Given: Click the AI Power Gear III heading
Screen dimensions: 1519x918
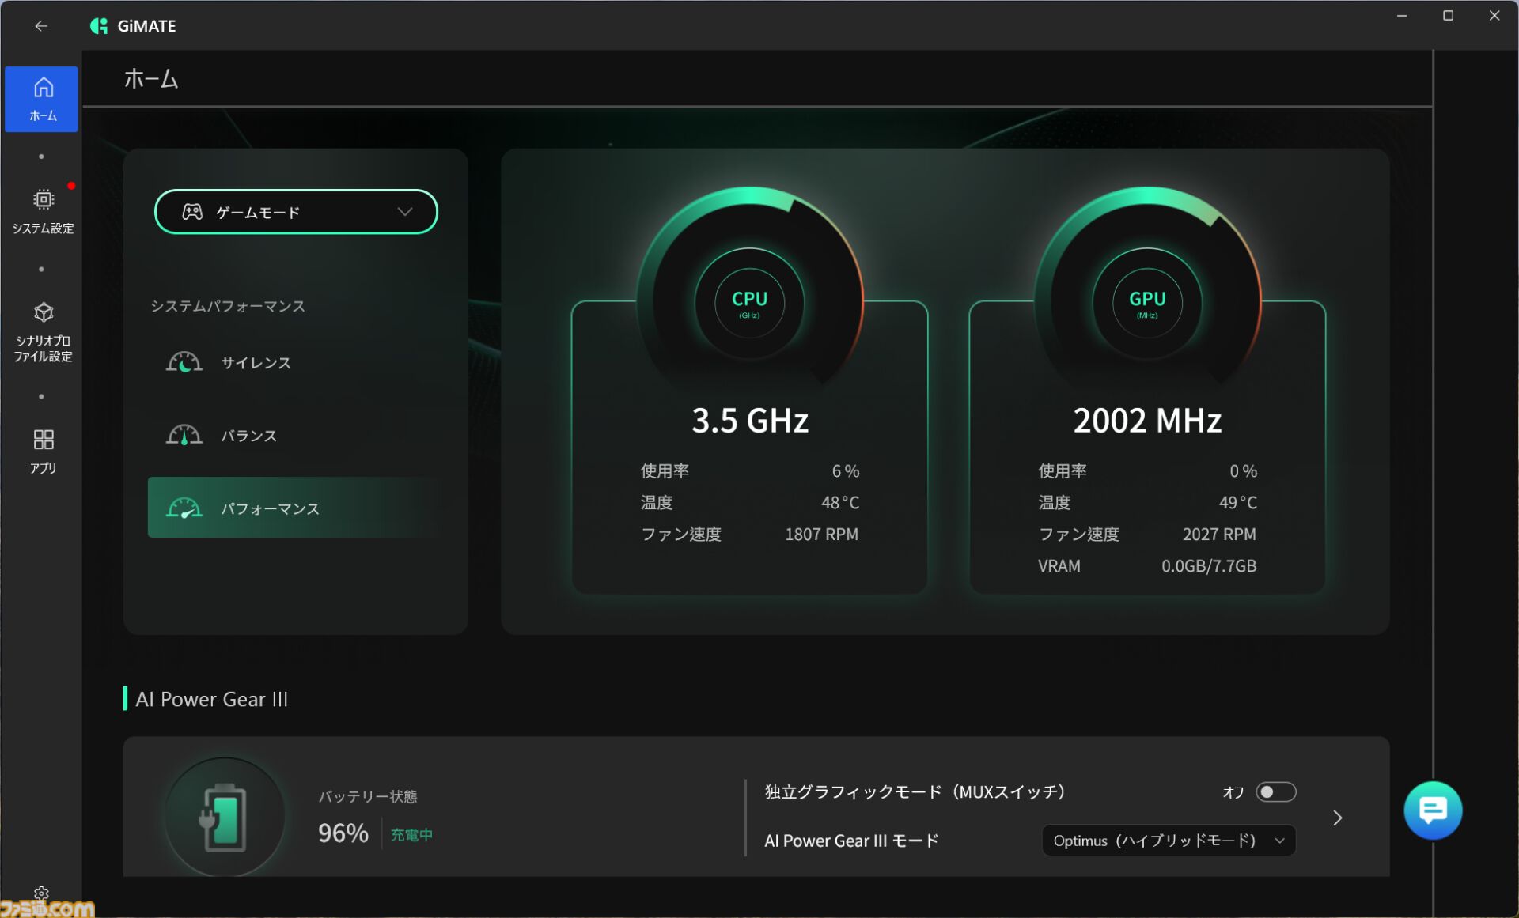Looking at the screenshot, I should point(212,699).
